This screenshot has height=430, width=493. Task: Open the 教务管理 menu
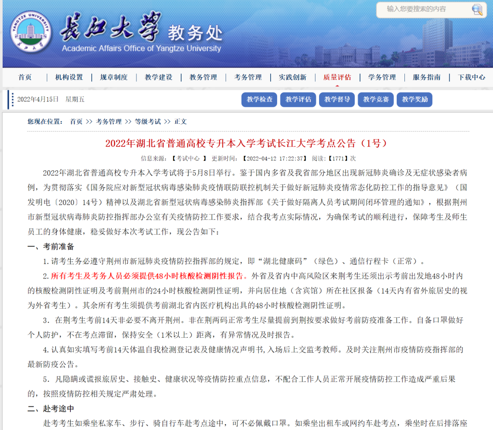[204, 77]
